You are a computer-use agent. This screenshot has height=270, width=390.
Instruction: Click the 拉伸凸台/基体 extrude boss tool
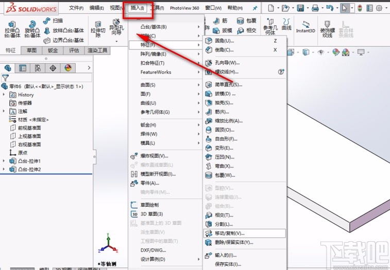click(12, 29)
